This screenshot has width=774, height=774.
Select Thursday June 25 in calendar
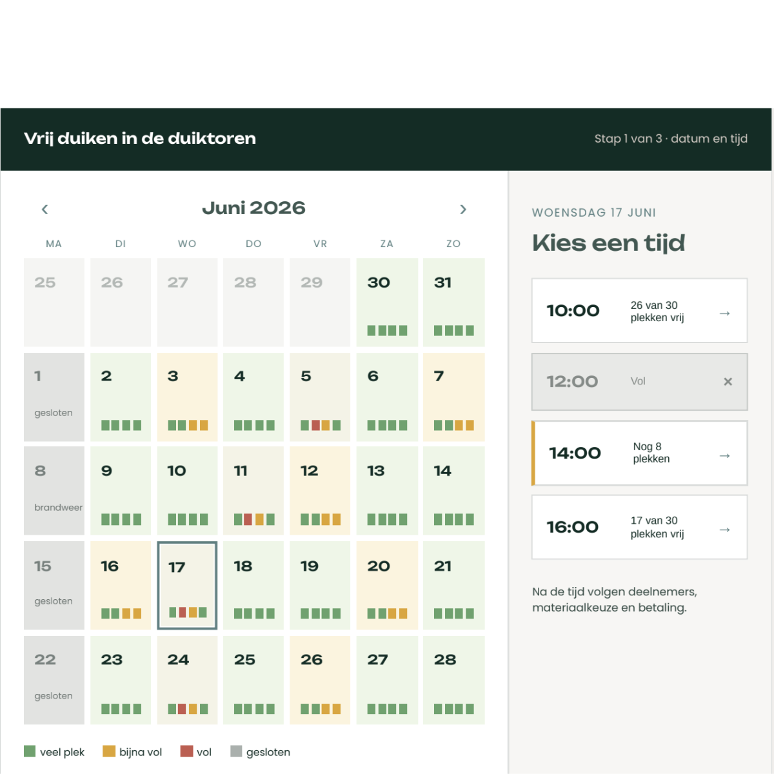coord(253,680)
